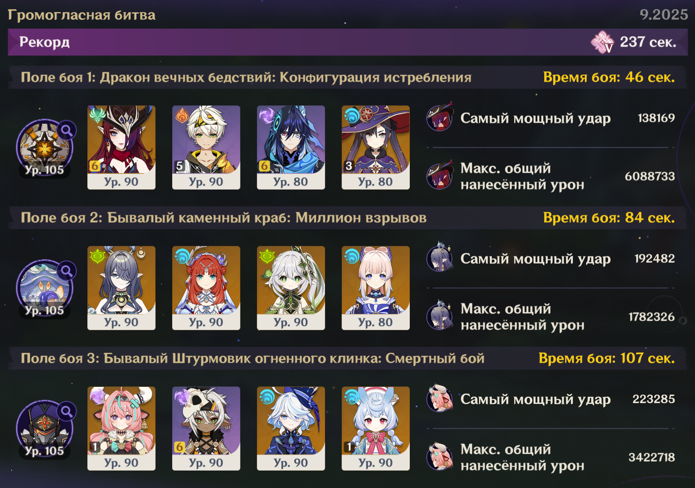Click avatar next to strongest hit 138169
Image resolution: width=695 pixels, height=488 pixels.
[x=440, y=118]
